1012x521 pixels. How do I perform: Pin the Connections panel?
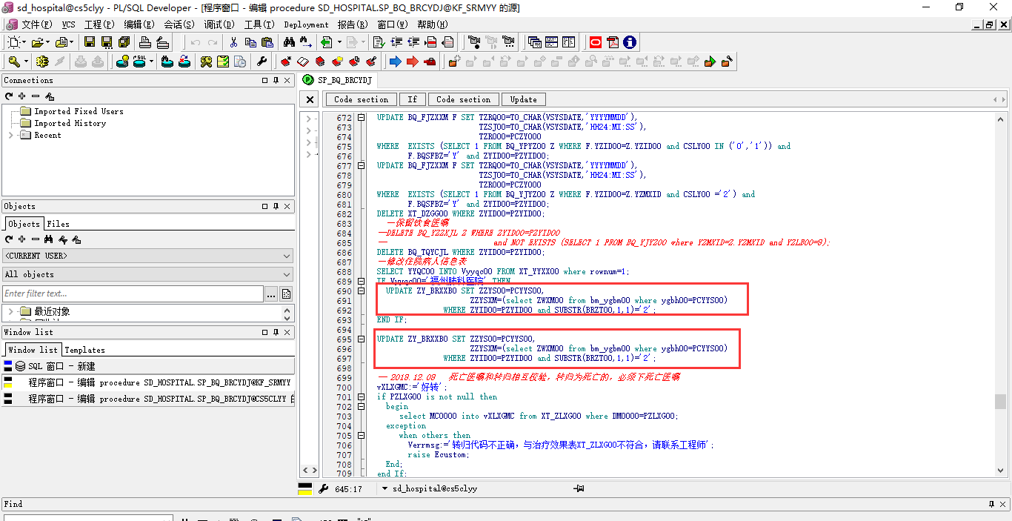[276, 80]
